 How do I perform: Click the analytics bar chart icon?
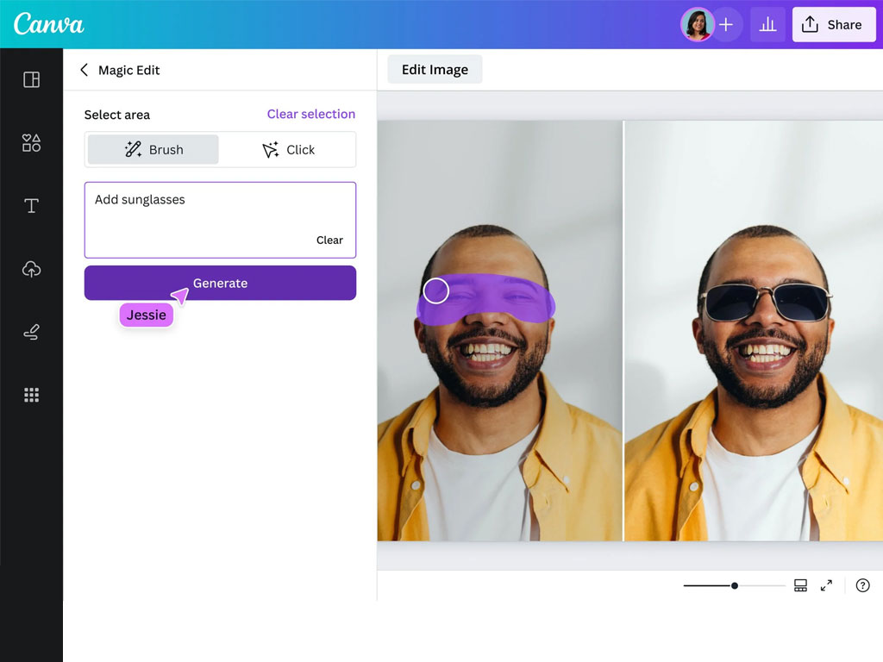click(x=767, y=25)
